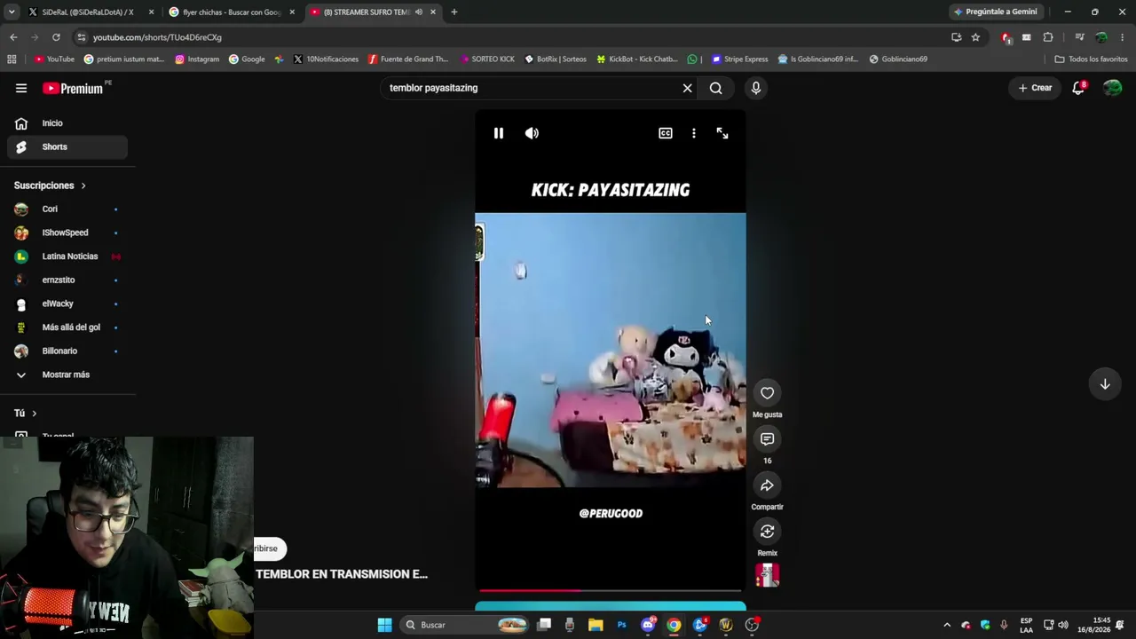Open the Short's sound thumbnail
This screenshot has height=639, width=1136.
tap(768, 575)
